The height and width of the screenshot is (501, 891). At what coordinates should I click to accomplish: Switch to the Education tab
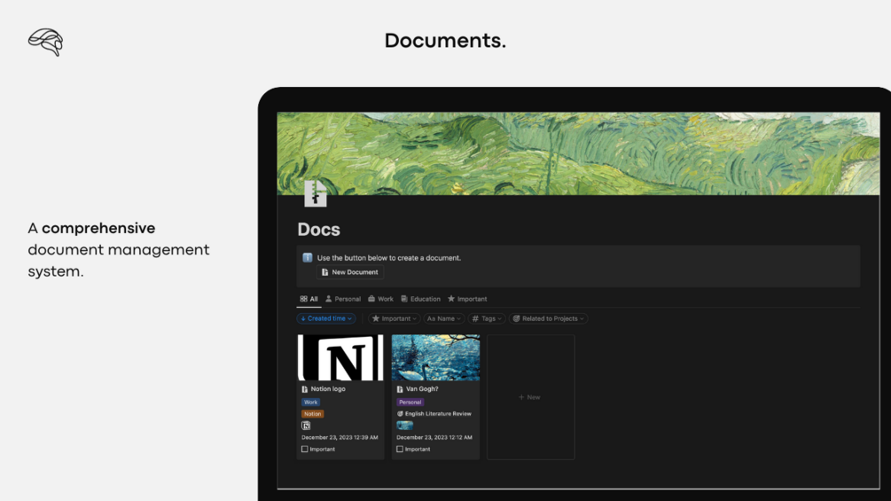[420, 299]
